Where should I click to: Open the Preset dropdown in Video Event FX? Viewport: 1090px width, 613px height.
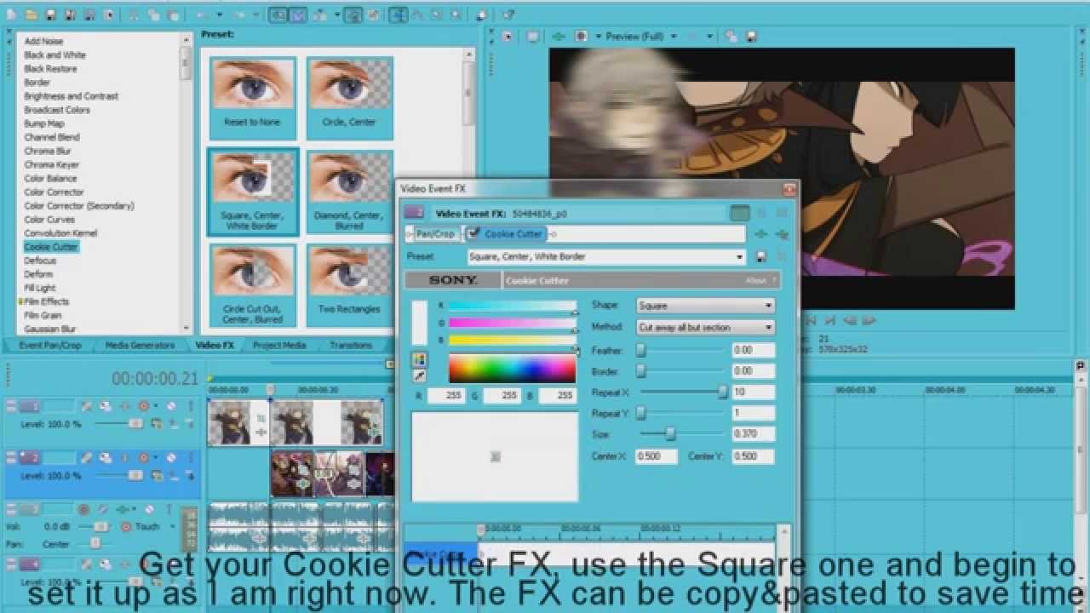tap(740, 256)
